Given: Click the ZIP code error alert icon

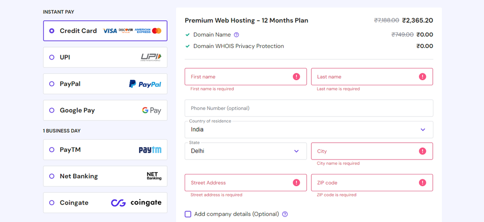Looking at the screenshot, I should coord(422,182).
